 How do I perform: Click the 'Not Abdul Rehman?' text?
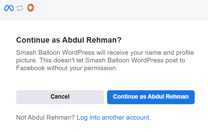click(x=45, y=117)
